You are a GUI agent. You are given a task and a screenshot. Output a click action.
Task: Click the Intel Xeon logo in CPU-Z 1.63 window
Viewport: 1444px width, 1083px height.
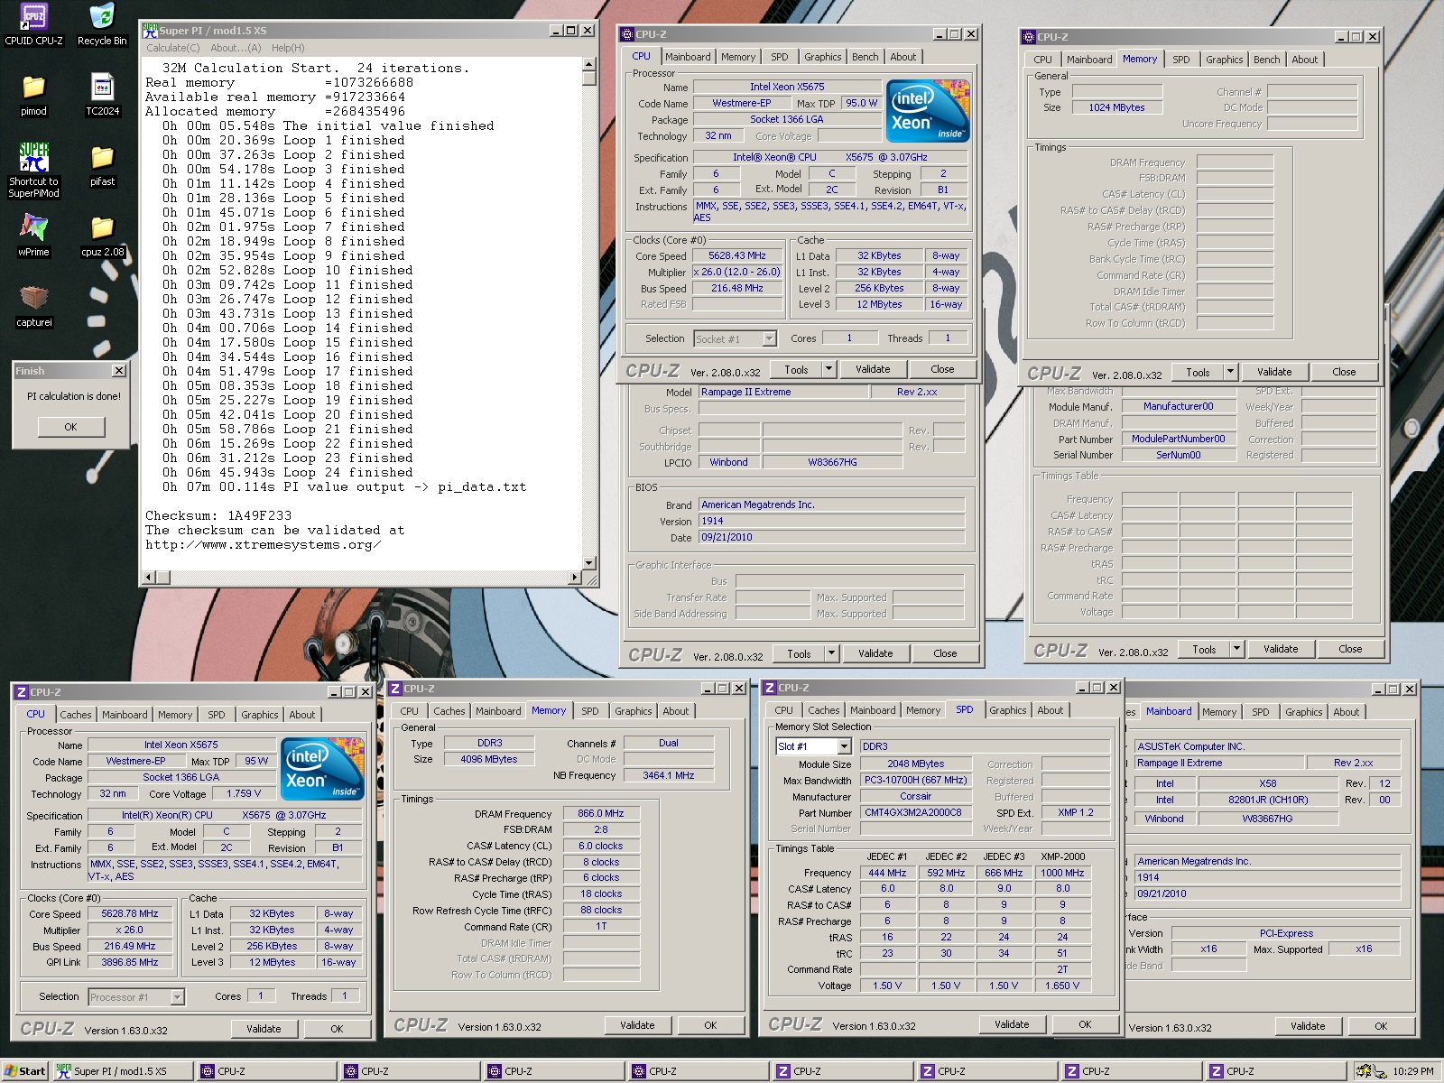(321, 769)
